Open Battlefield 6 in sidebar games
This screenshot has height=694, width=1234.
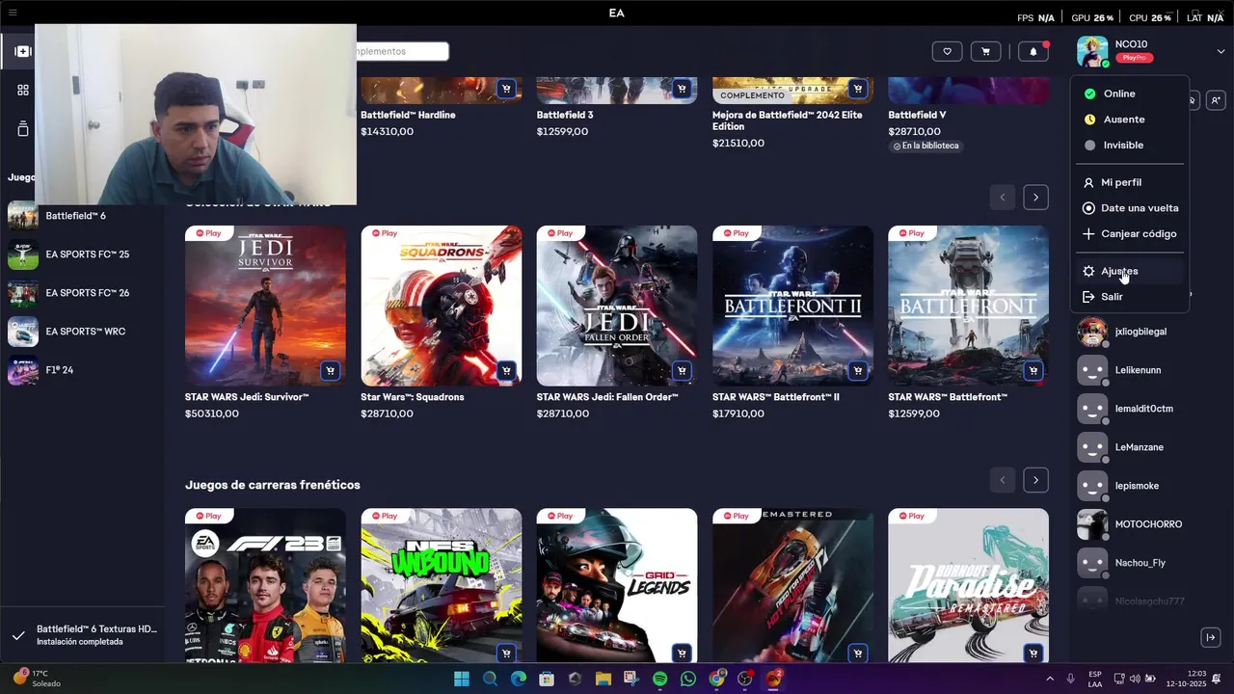[x=82, y=216]
